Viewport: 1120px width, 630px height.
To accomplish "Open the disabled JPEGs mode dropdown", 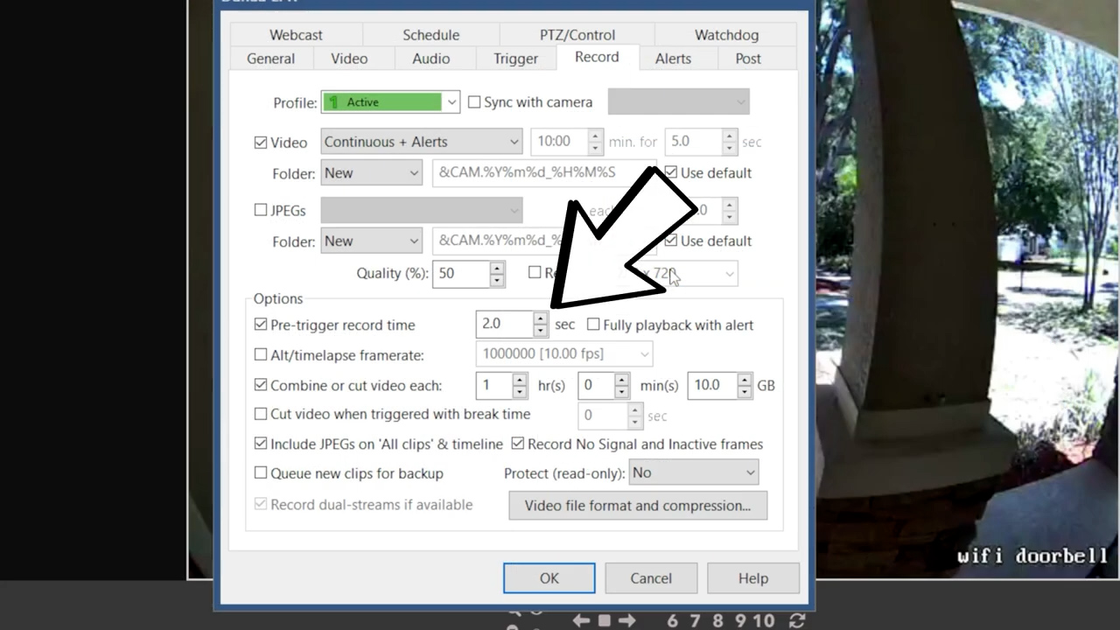I will point(422,210).
